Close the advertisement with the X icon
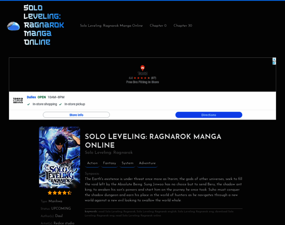 pyautogui.click(x=274, y=59)
